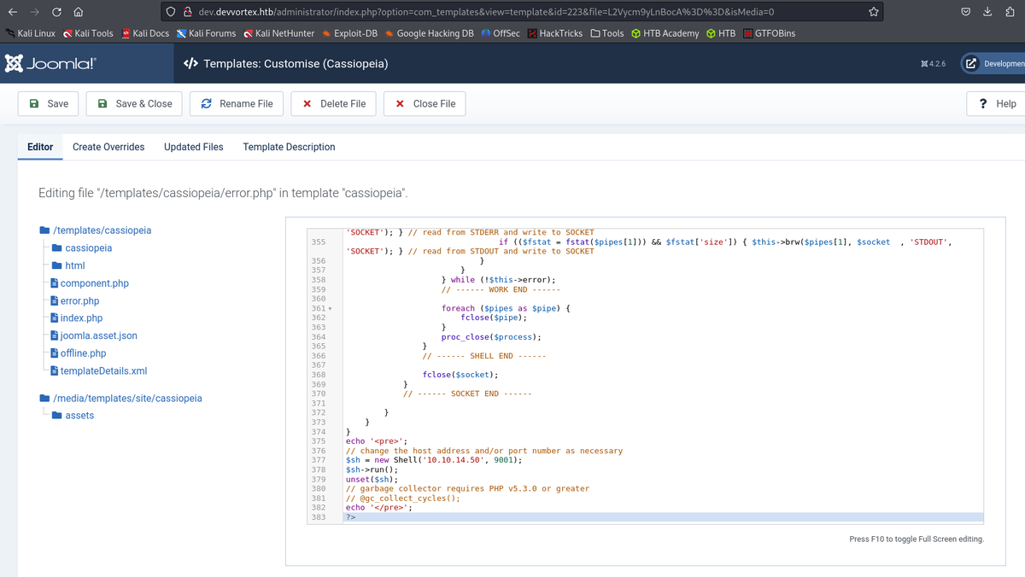1025x577 pixels.
Task: Click the file icon beside offline.php
Action: click(54, 353)
